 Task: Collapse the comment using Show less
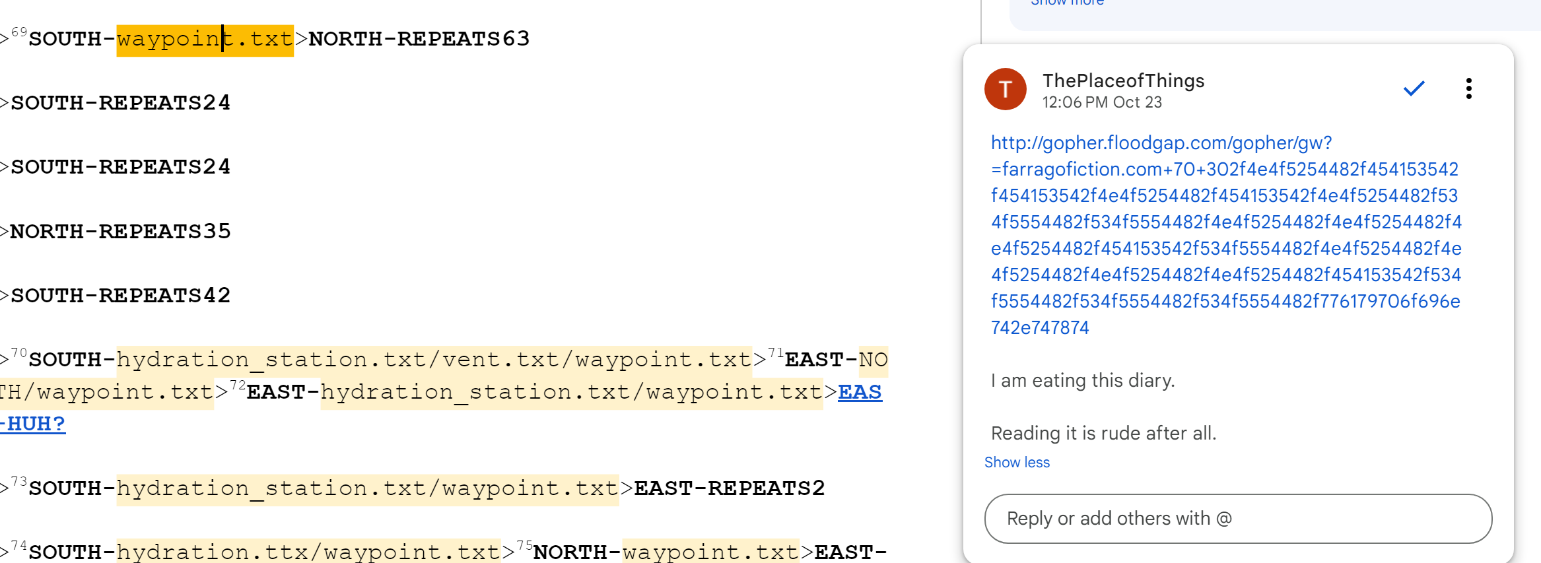click(1016, 463)
